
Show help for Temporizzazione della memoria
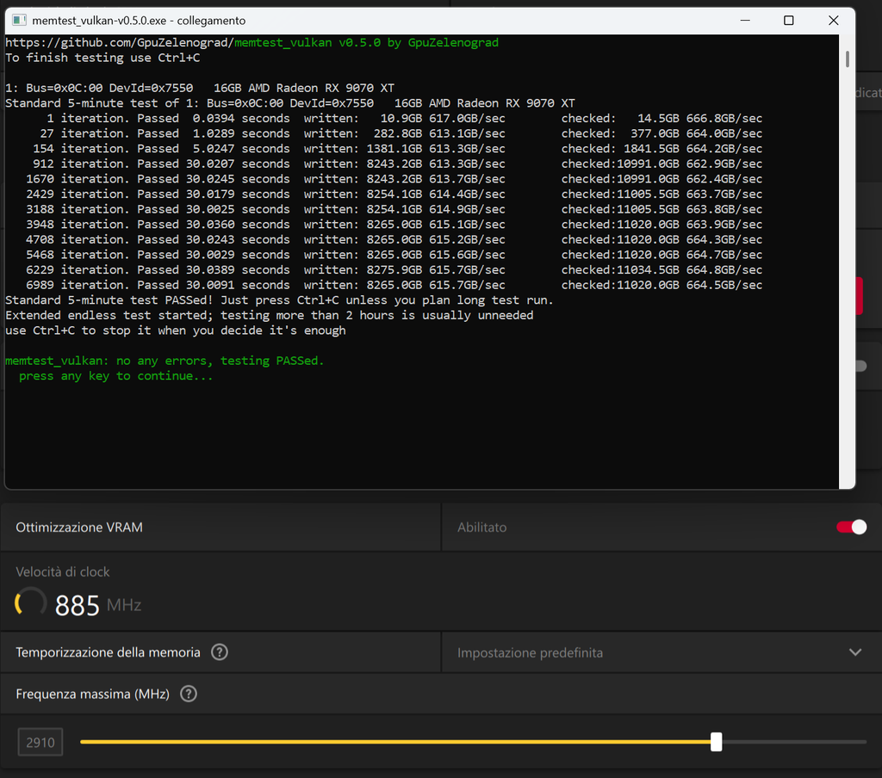pyautogui.click(x=220, y=652)
